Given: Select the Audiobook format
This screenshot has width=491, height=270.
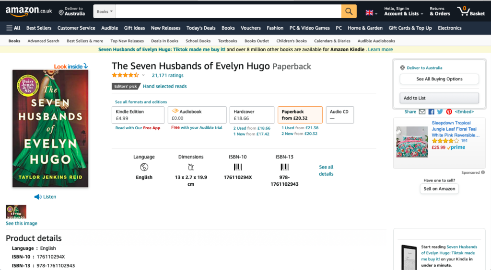Looking at the screenshot, I should pyautogui.click(x=197, y=115).
